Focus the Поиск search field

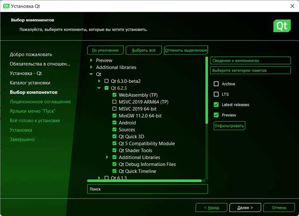point(148,189)
